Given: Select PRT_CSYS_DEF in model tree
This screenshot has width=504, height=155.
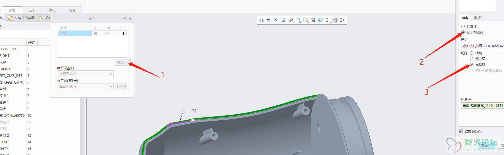Looking at the screenshot, I should [x=11, y=75].
